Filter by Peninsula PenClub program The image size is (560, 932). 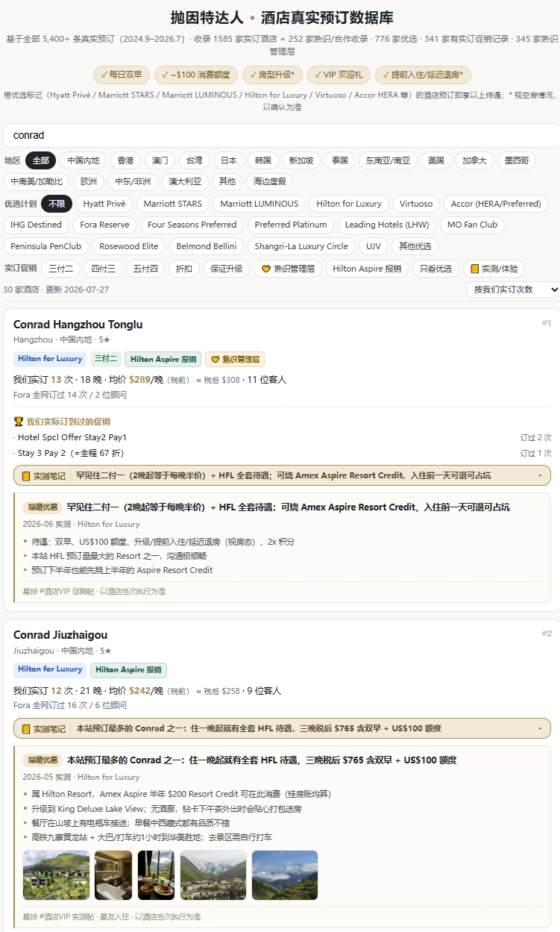(x=46, y=246)
